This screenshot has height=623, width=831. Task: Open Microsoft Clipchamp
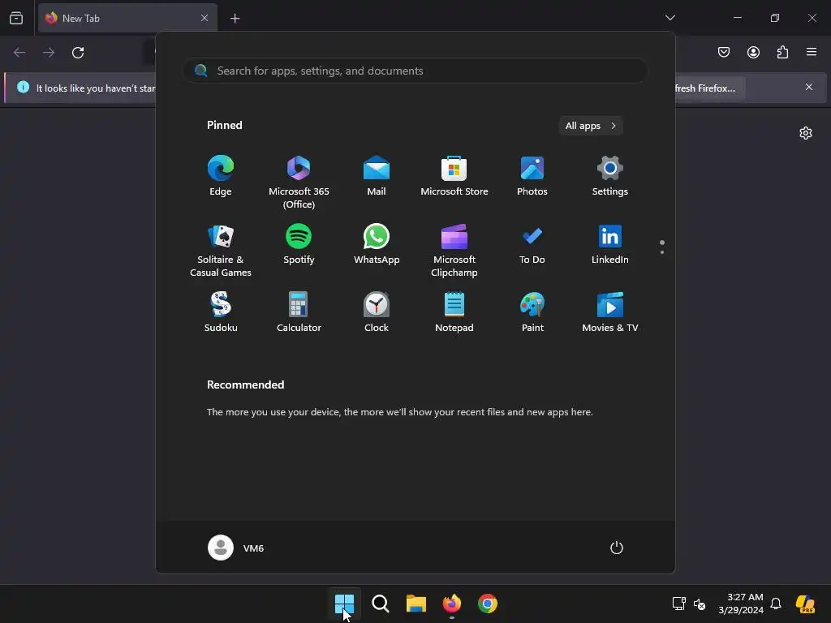click(x=454, y=250)
